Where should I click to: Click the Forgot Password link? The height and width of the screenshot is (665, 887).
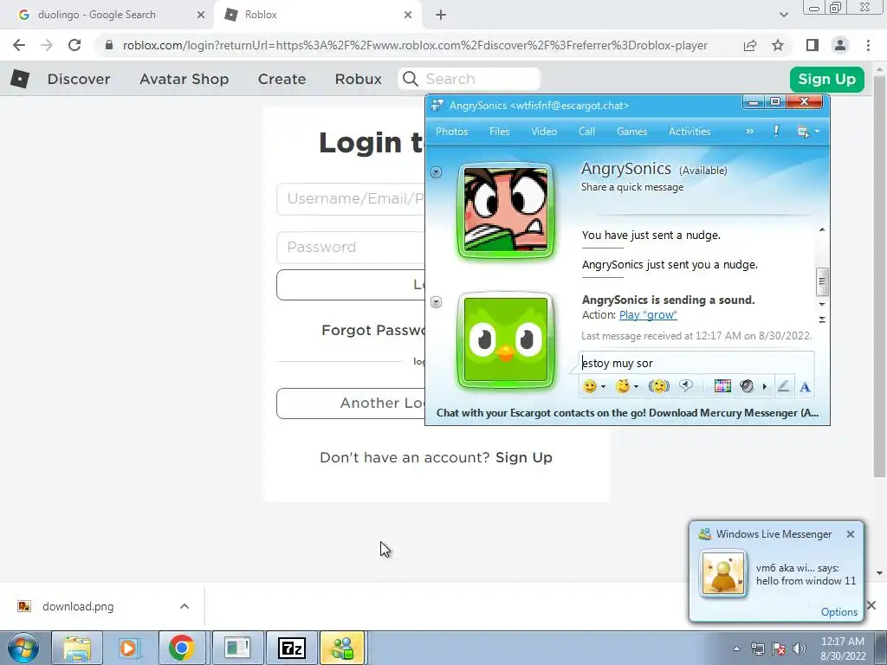(x=373, y=330)
